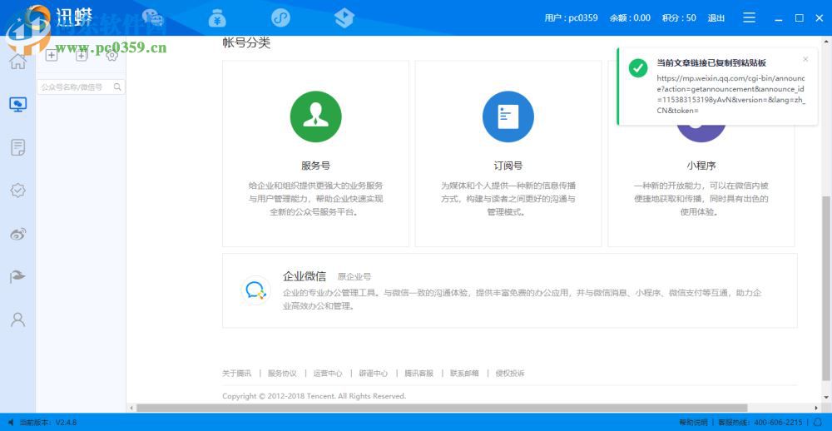Click the second add group plus icon
Image resolution: width=832 pixels, height=431 pixels.
coord(82,55)
